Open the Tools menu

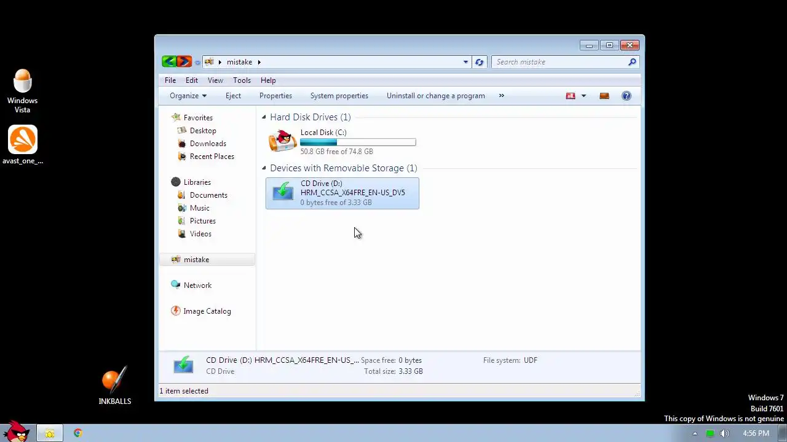tap(242, 80)
